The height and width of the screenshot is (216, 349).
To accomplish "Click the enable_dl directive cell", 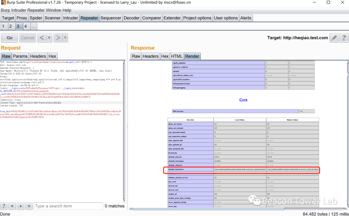I will 191,194.
